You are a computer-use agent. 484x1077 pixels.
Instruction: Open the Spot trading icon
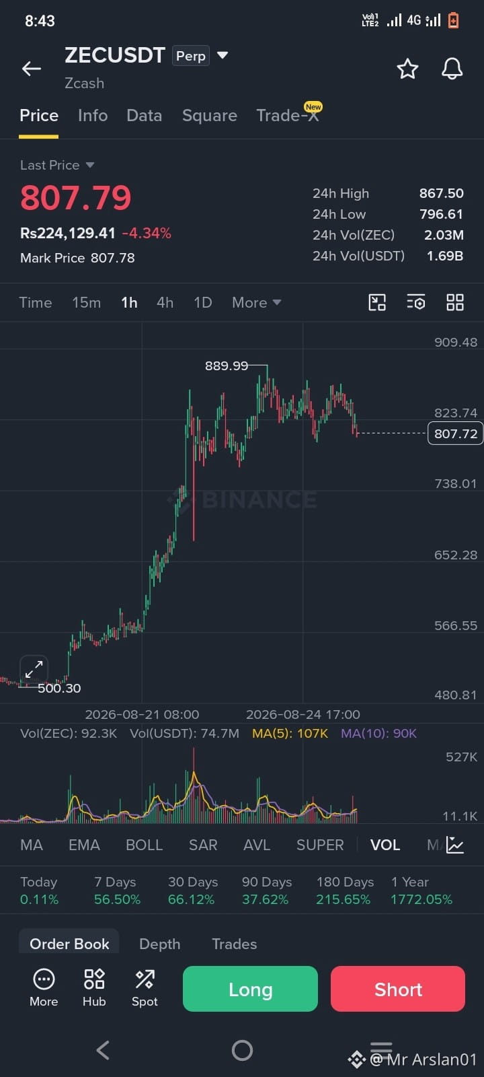(x=145, y=987)
